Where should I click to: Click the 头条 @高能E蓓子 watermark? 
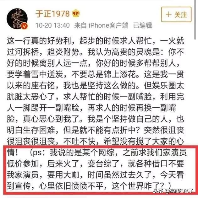tap(173, 191)
